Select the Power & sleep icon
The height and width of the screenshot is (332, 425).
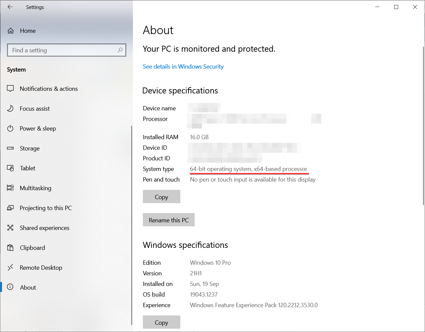pyautogui.click(x=10, y=129)
